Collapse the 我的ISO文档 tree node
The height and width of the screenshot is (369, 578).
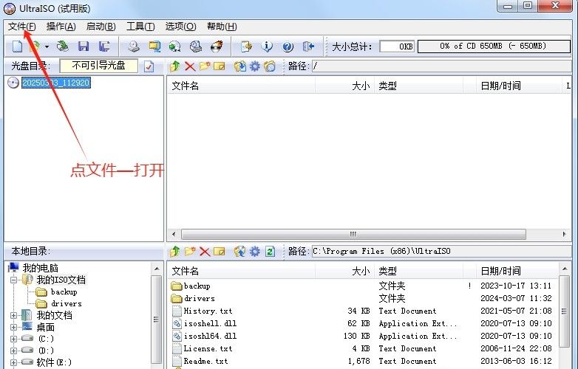pyautogui.click(x=13, y=280)
